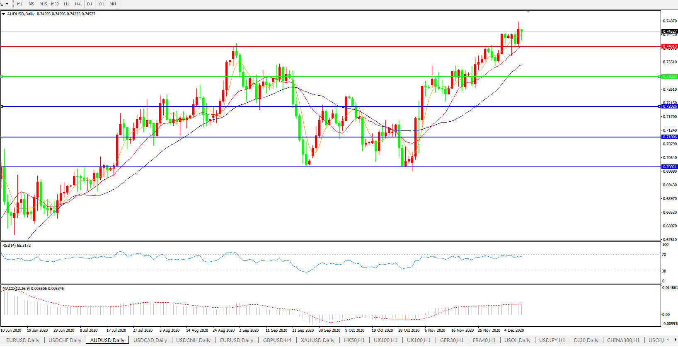This screenshot has width=678, height=347.
Task: Go to the DJ30,Daily tab
Action: pyautogui.click(x=586, y=340)
